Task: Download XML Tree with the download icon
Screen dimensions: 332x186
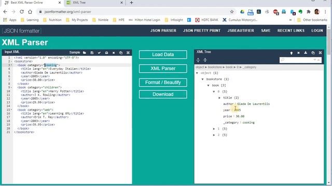Action: coord(306,53)
